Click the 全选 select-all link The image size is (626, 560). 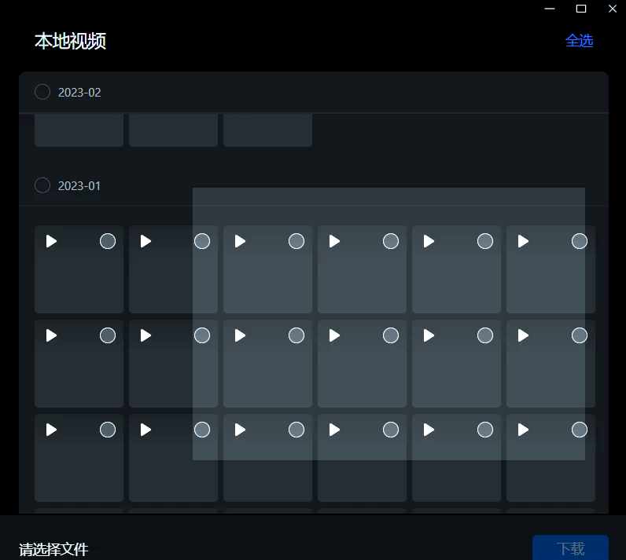(x=580, y=41)
